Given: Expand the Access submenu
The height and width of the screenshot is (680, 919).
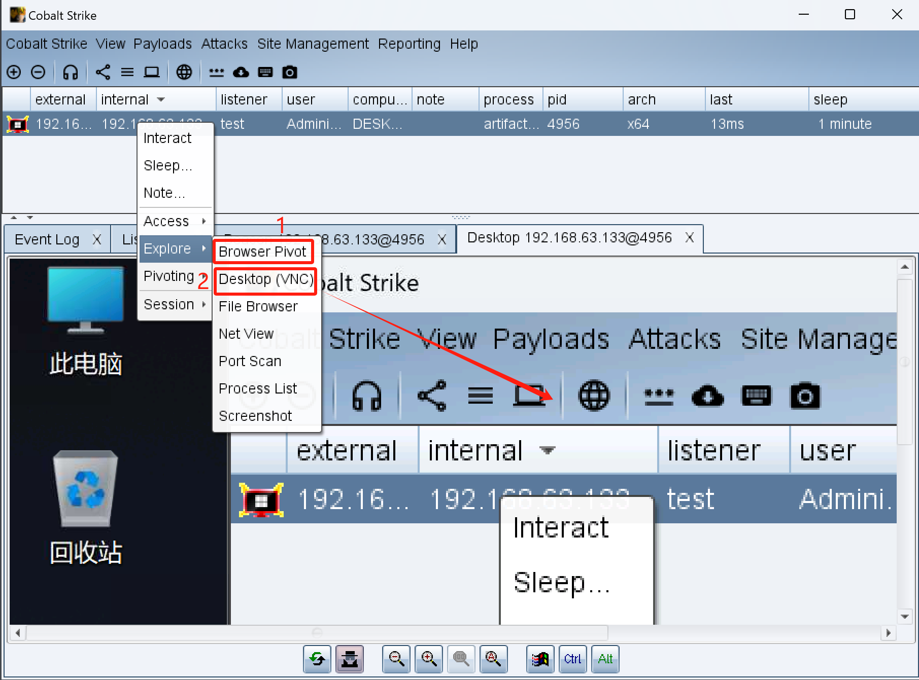Looking at the screenshot, I should click(176, 221).
